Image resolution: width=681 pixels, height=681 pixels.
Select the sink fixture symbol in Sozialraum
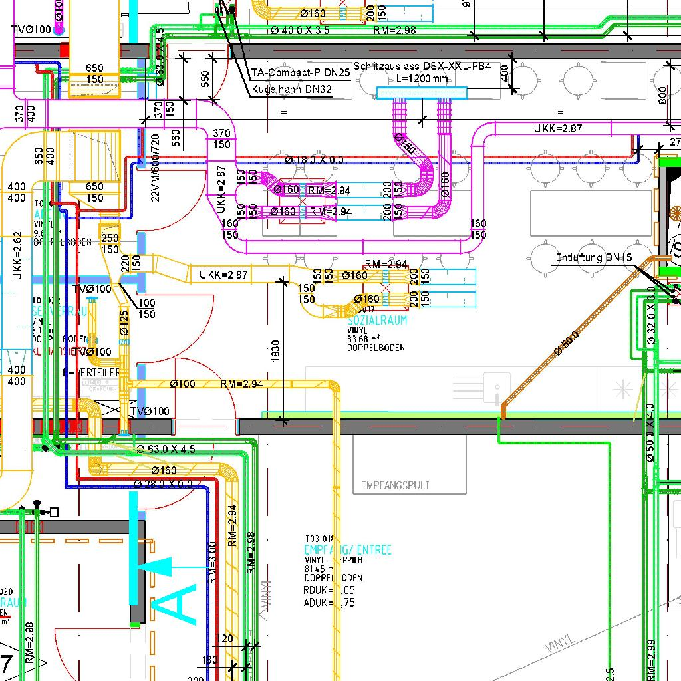[x=495, y=388]
